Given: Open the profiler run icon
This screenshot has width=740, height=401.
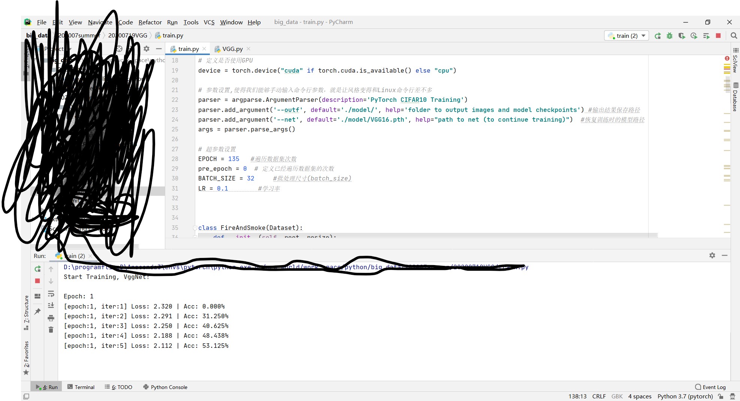Looking at the screenshot, I should (694, 36).
